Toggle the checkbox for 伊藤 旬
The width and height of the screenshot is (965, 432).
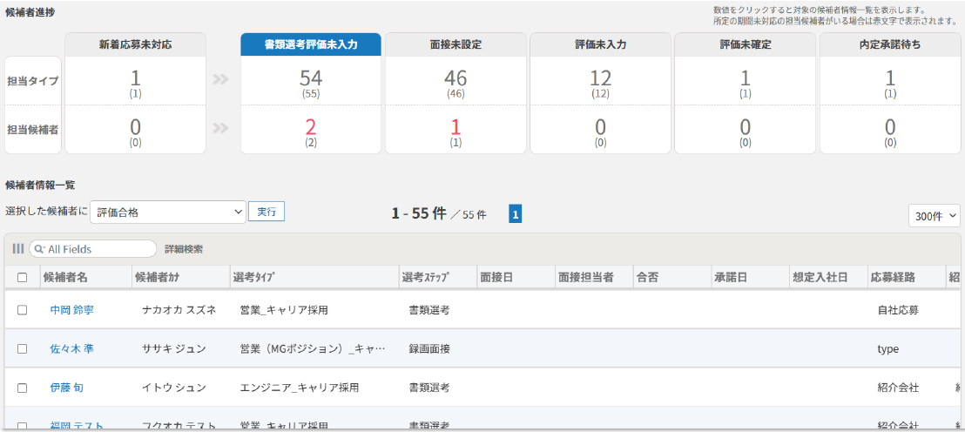(x=23, y=388)
